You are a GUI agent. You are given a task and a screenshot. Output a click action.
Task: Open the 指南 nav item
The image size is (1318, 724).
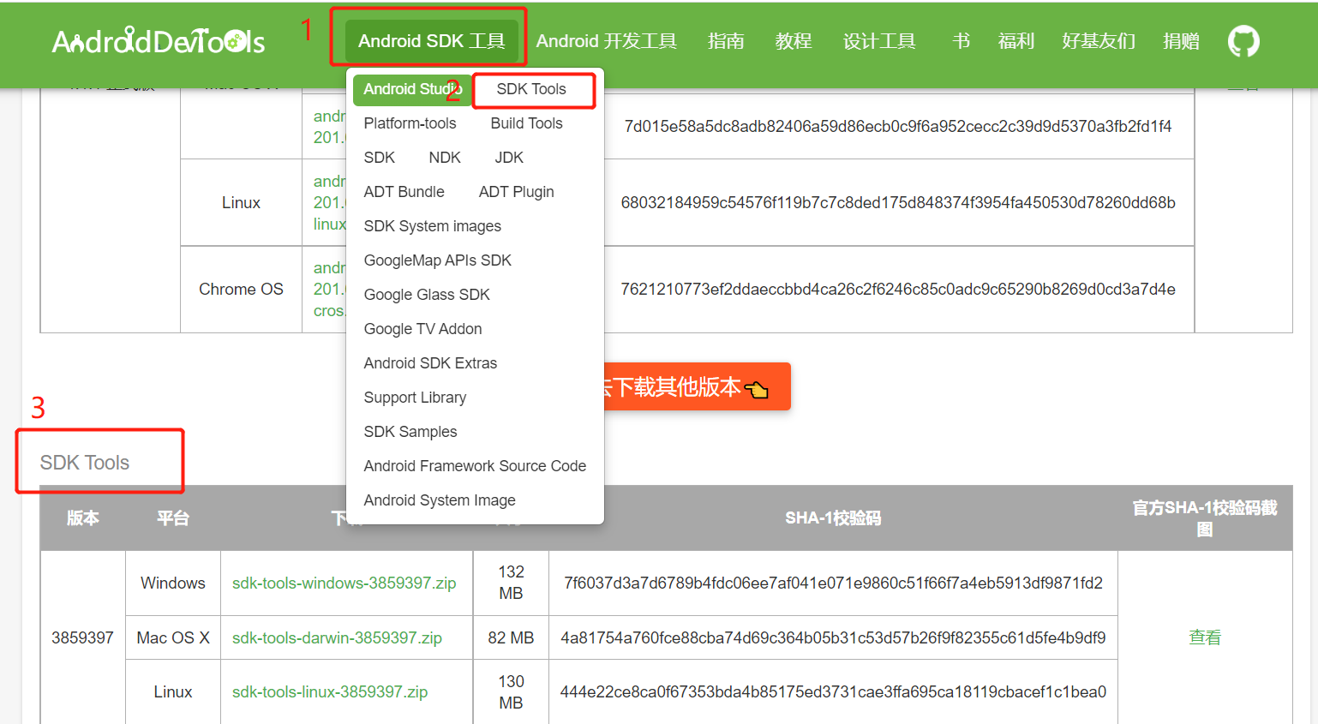tap(726, 41)
